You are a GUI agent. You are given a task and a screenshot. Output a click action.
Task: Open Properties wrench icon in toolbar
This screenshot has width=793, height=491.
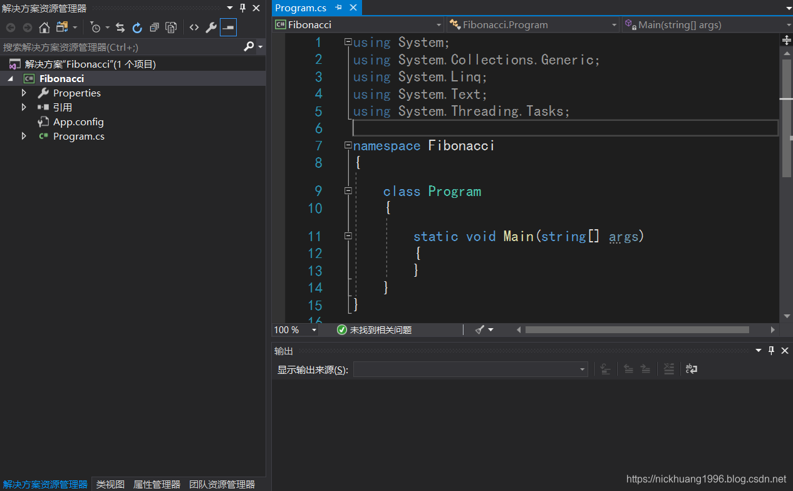(211, 28)
